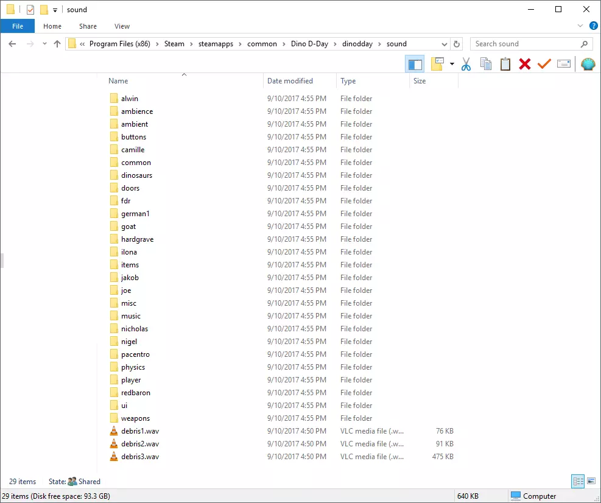Select the alwin folder
Image resolution: width=601 pixels, height=503 pixels.
[130, 99]
